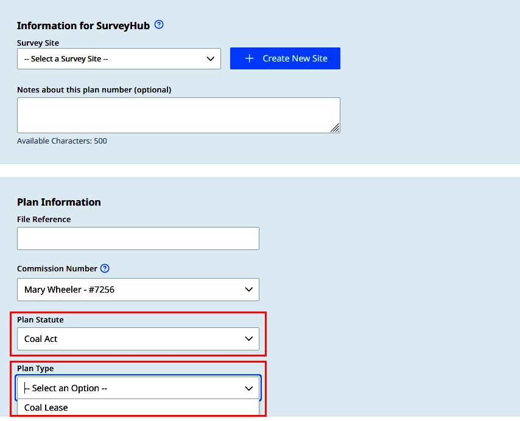Click into the plan number notes textarea
Screen dimensions: 520x421
pyautogui.click(x=178, y=115)
